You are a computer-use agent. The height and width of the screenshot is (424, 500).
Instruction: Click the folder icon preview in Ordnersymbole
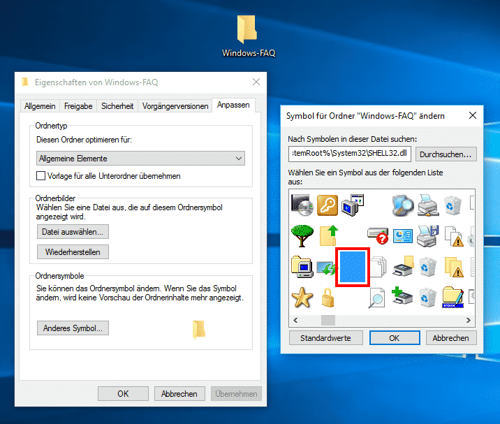point(199,329)
